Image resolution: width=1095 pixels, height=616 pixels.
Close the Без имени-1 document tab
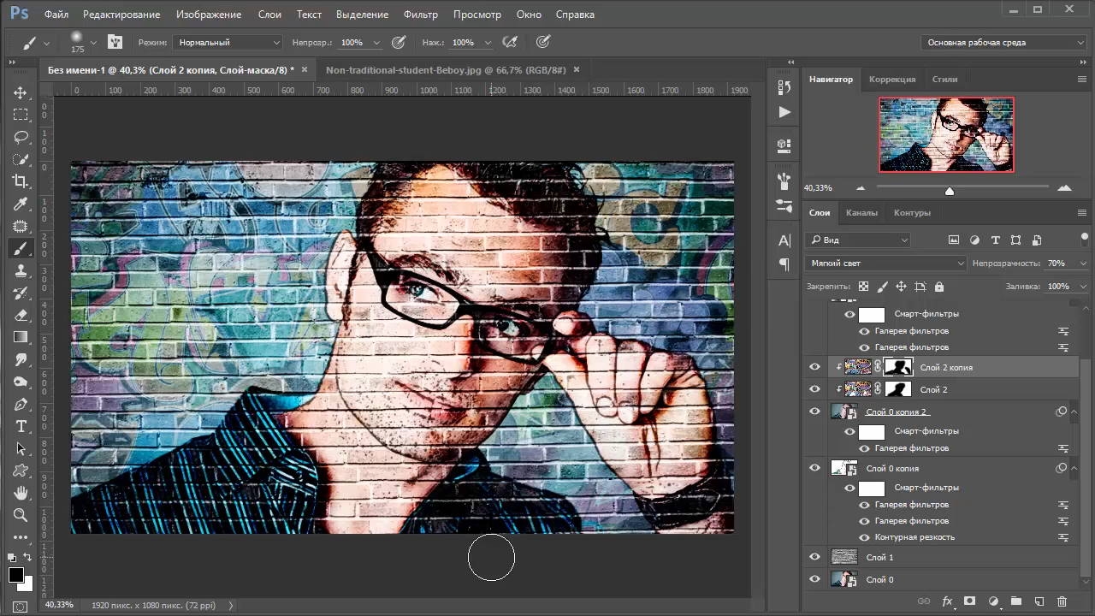pyautogui.click(x=305, y=69)
